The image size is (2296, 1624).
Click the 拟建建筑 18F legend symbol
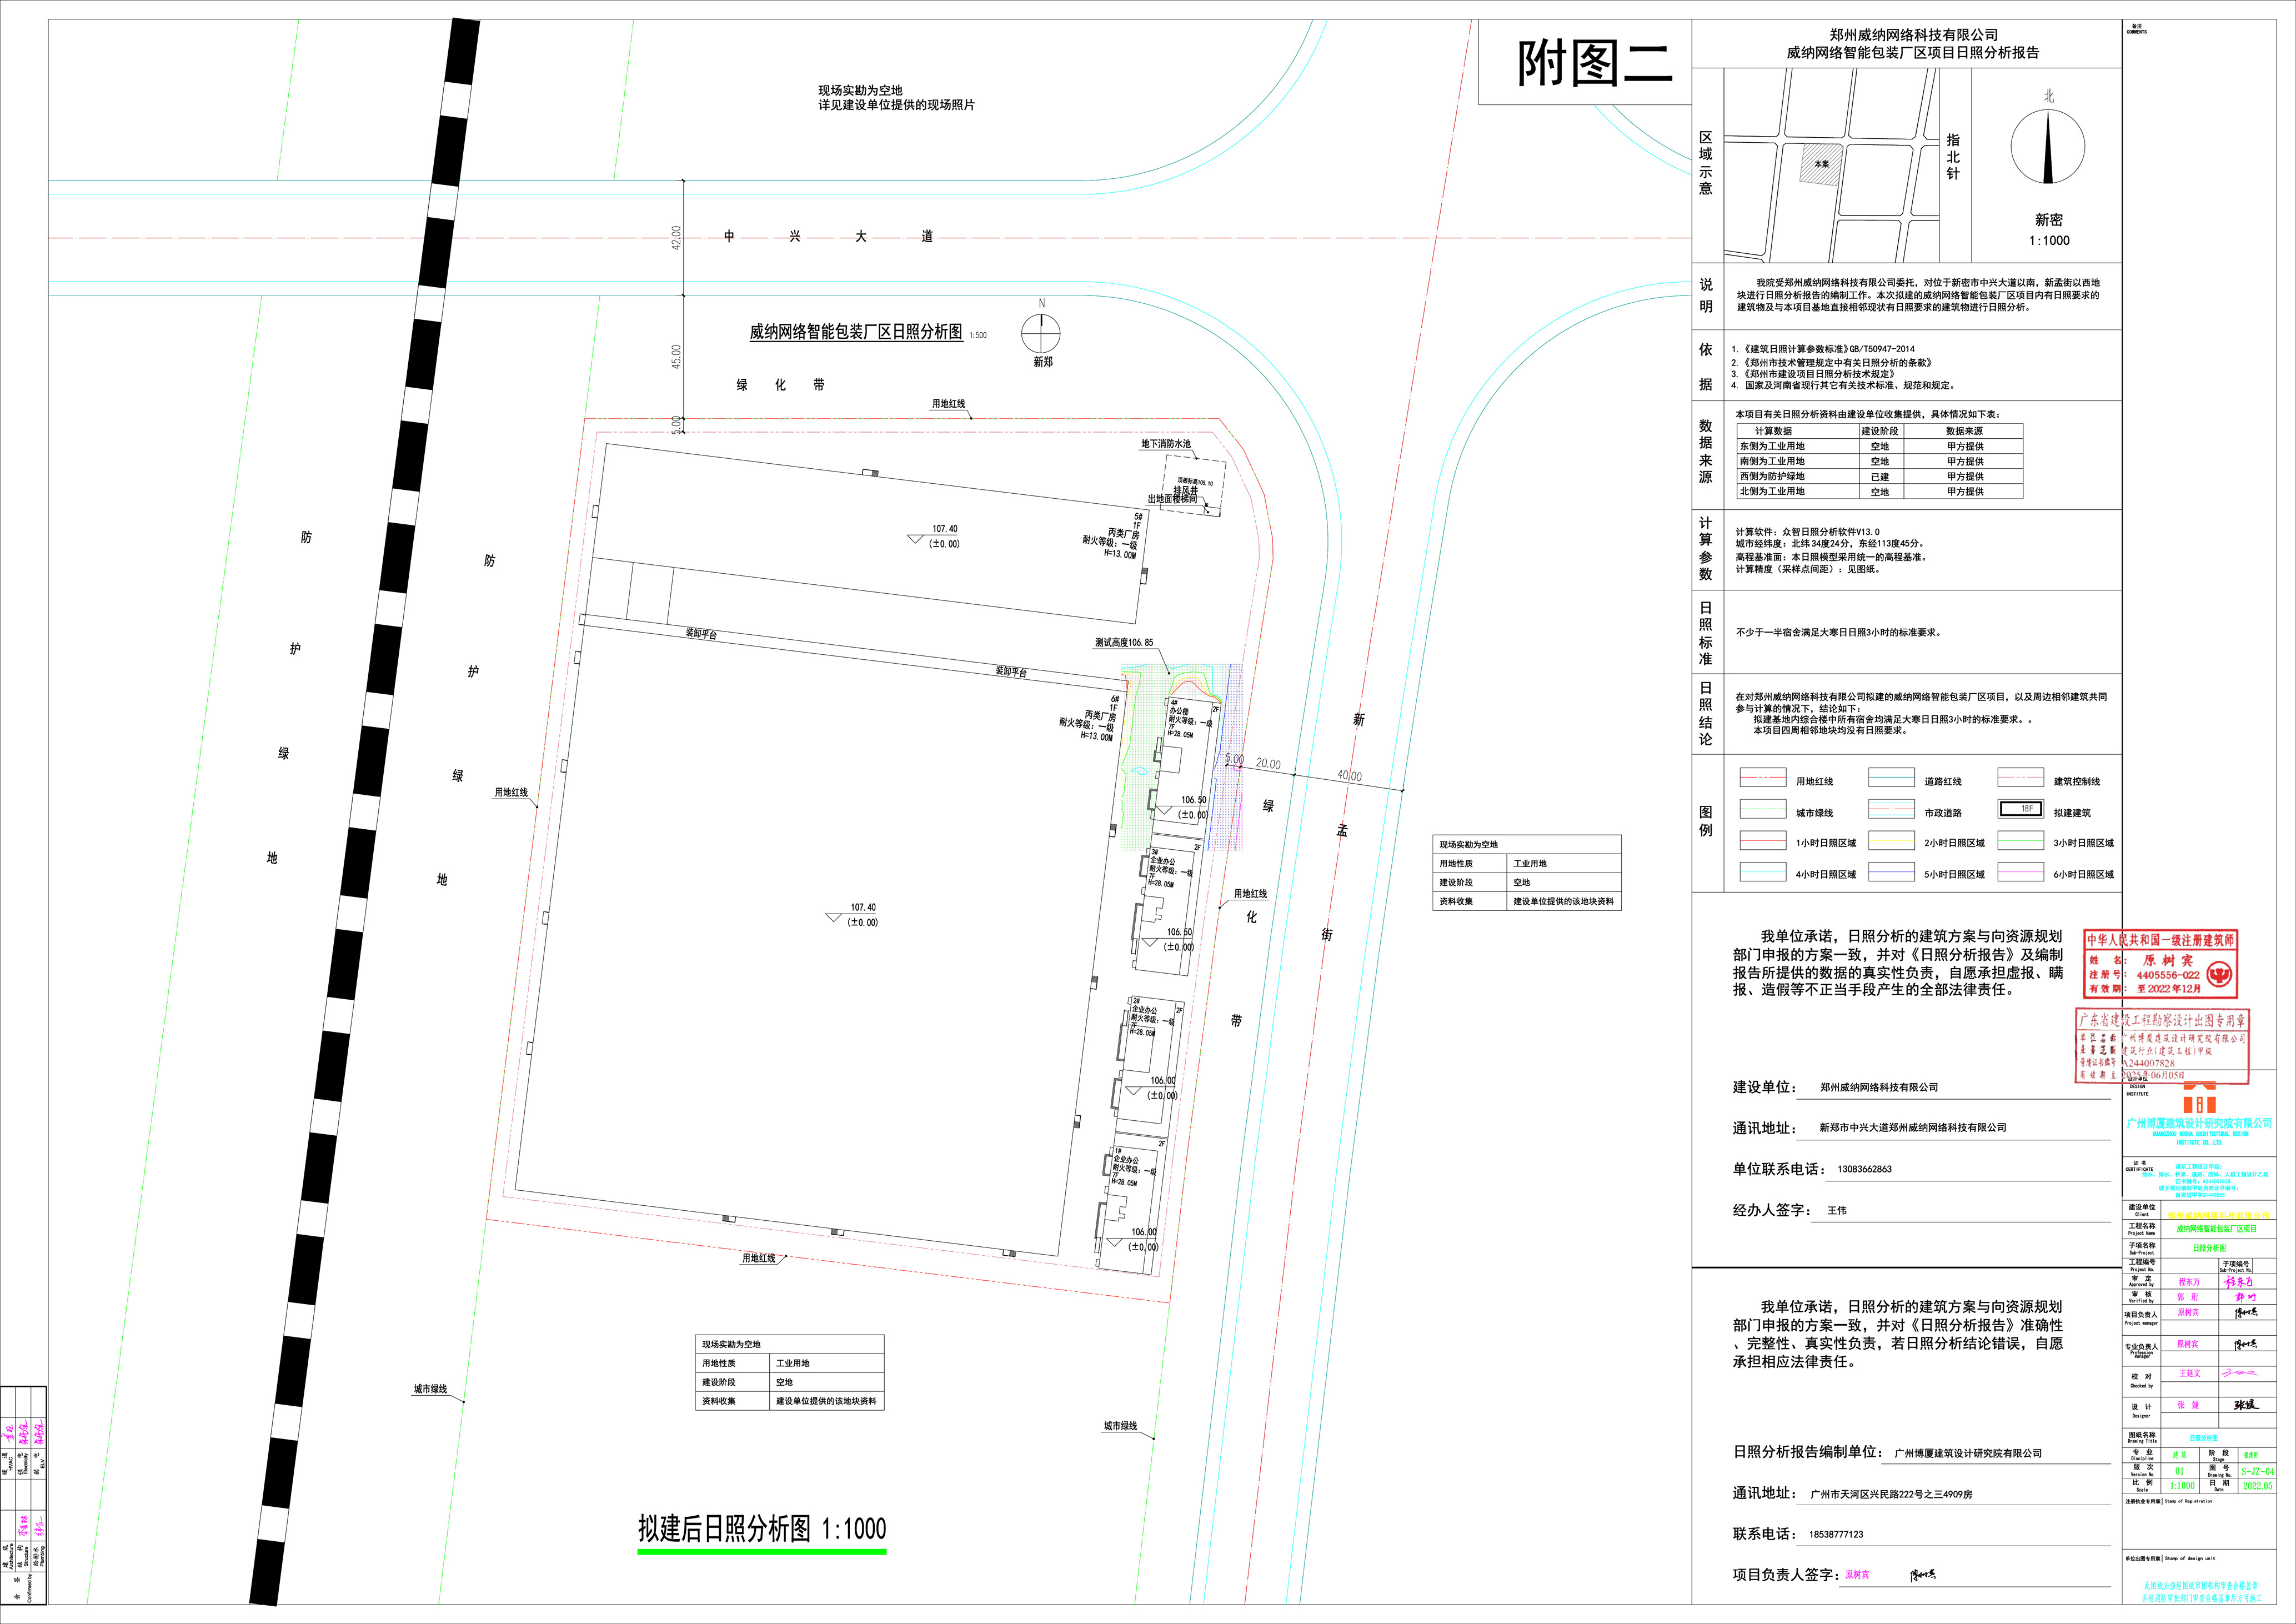click(2020, 809)
